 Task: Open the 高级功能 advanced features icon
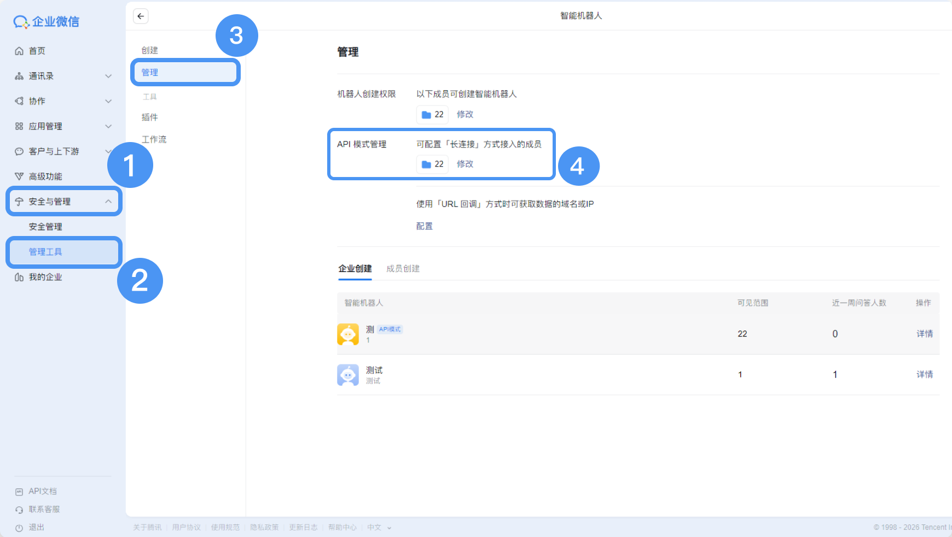tap(19, 176)
